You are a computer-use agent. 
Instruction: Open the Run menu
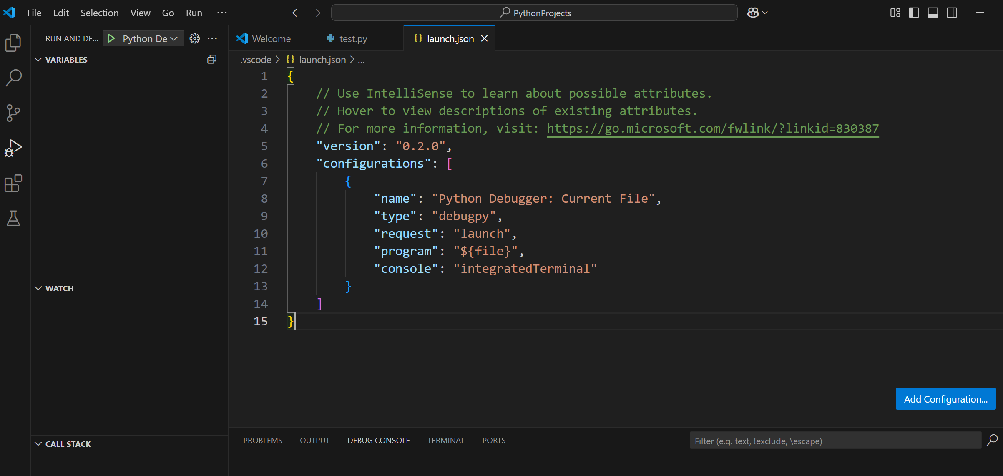[x=193, y=13]
